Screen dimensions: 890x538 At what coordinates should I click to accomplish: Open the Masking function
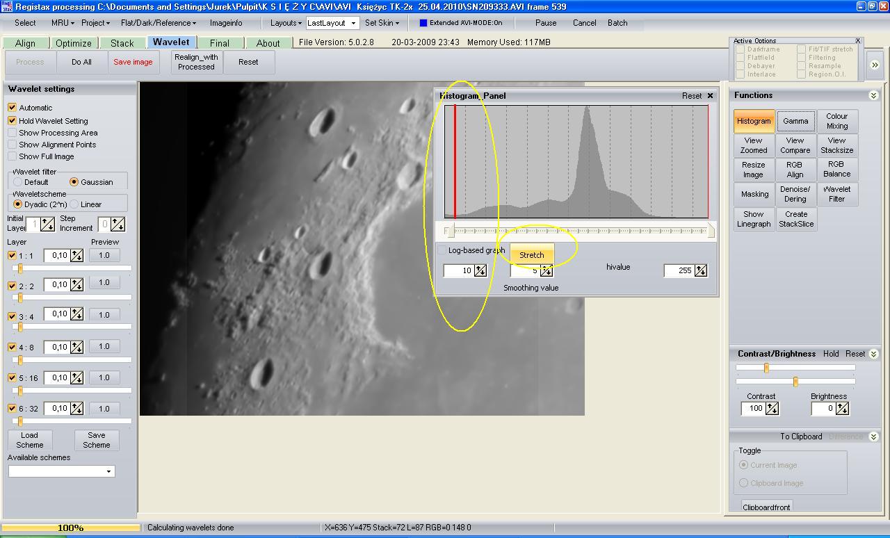[x=754, y=194]
